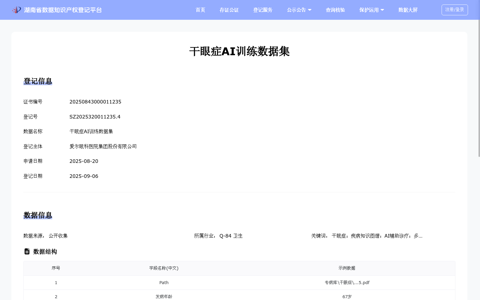Open the 数据大屏 page

408,10
